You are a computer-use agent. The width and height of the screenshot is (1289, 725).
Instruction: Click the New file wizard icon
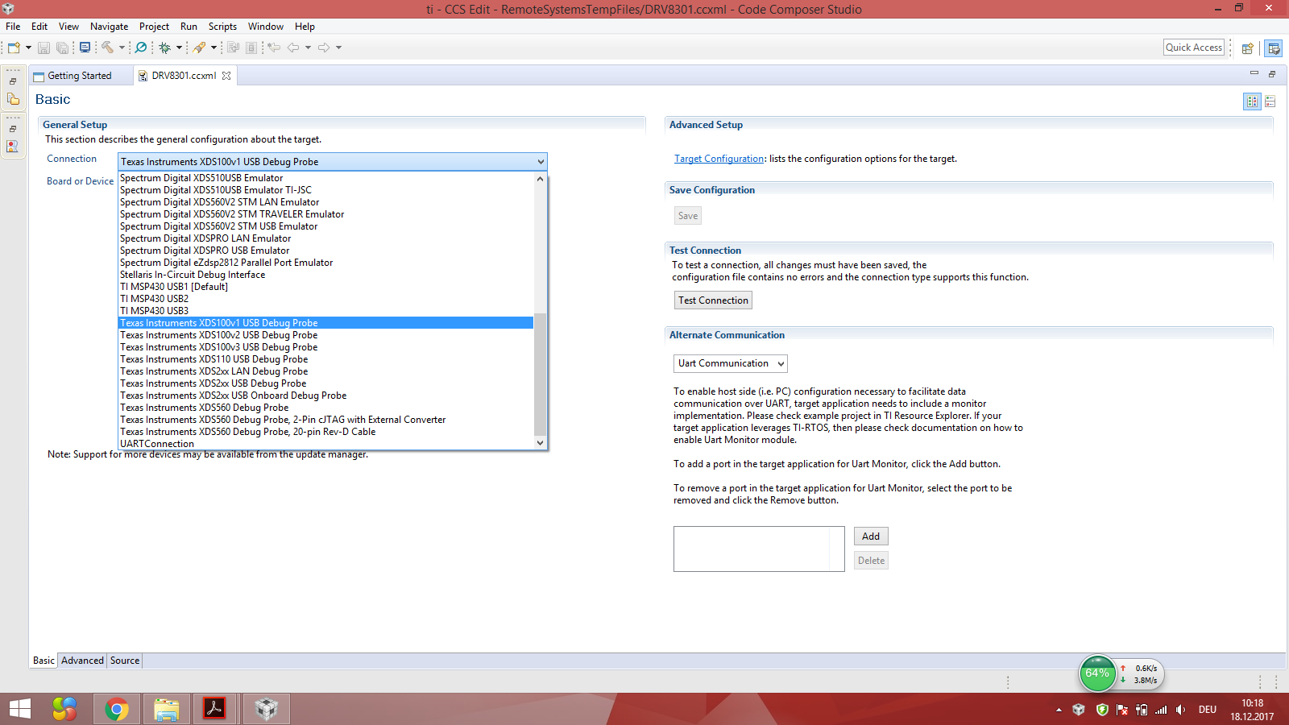pyautogui.click(x=14, y=48)
